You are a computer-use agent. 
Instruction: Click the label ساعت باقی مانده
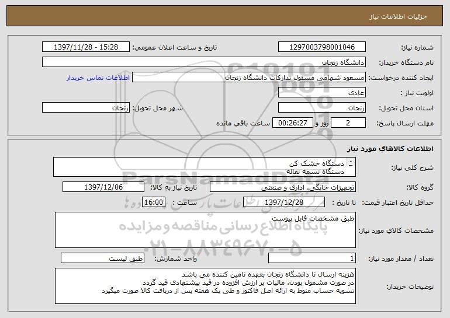(243, 123)
